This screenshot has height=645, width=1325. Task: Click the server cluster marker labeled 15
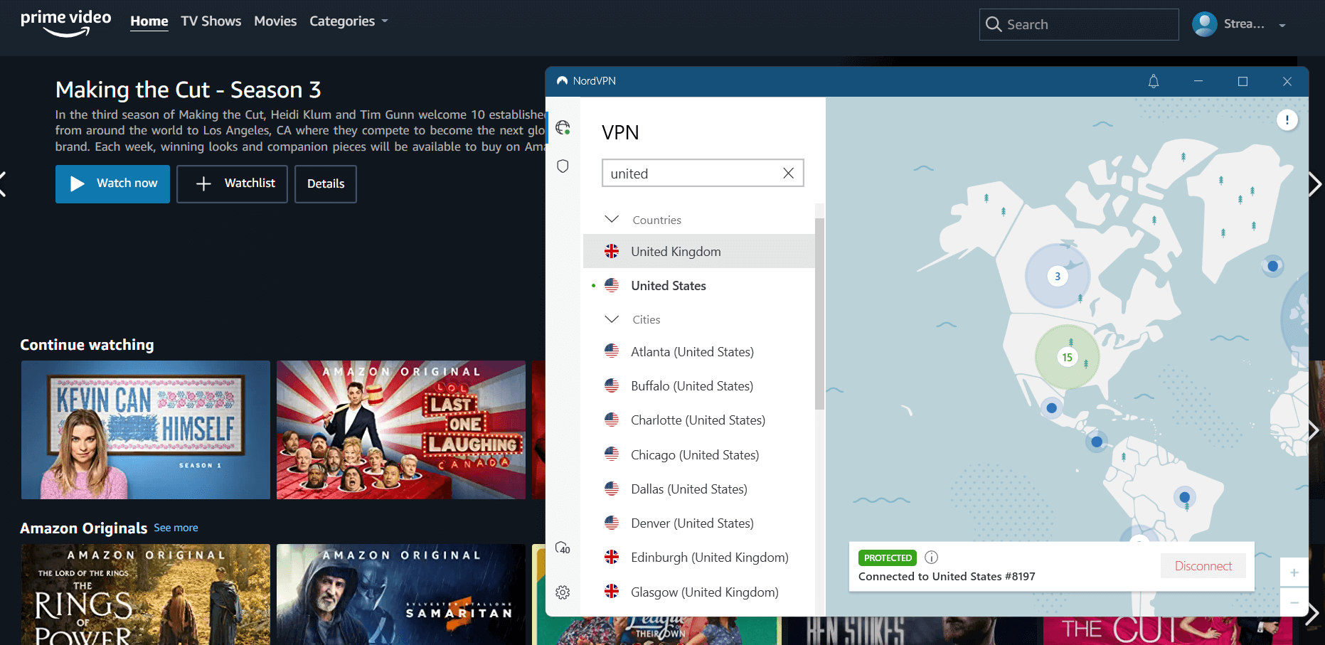pos(1067,357)
